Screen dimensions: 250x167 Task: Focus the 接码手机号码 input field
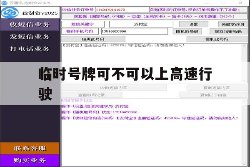(x=135, y=31)
